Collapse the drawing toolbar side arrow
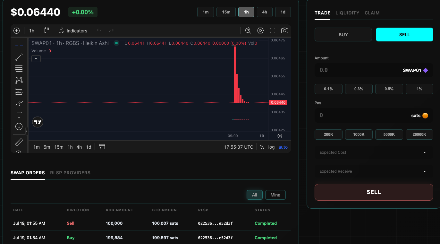This screenshot has width=440, height=244. [27, 131]
